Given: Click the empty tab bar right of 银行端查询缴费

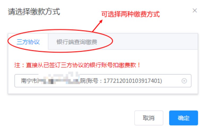Looking at the screenshot, I should click(x=152, y=42).
